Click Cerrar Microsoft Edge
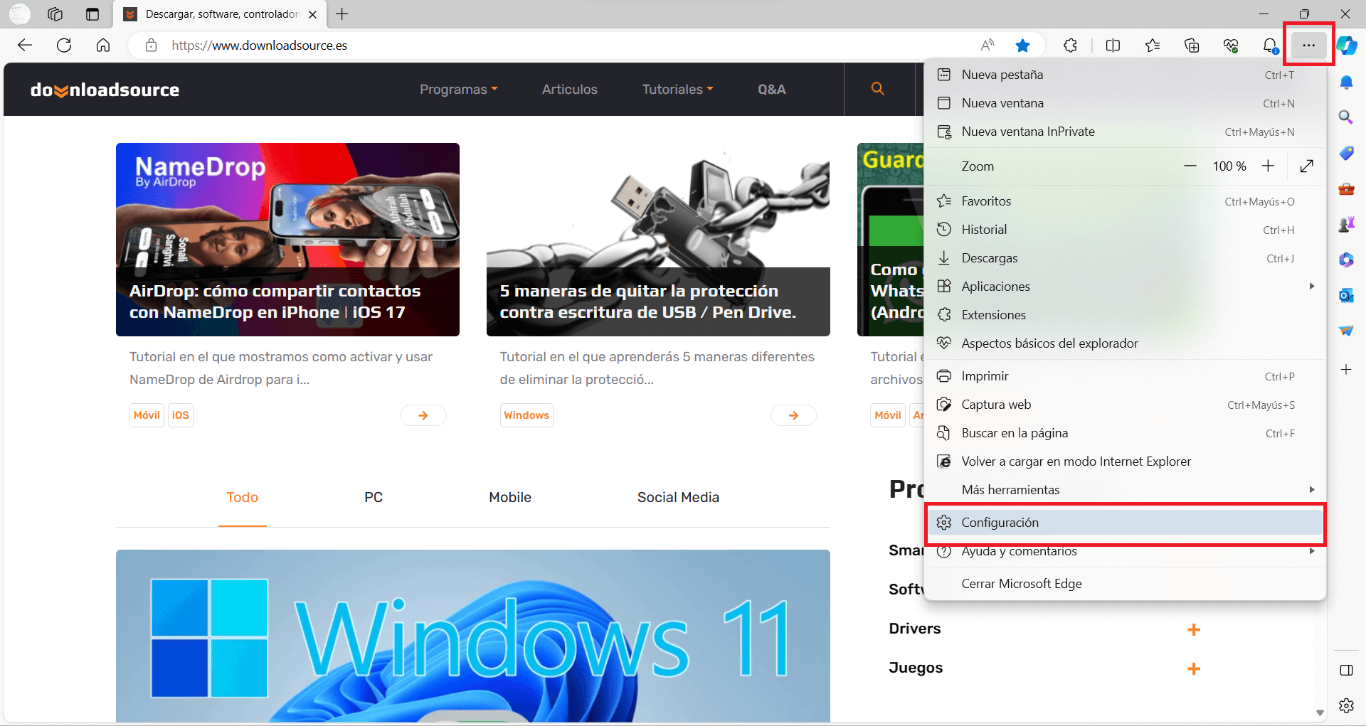Screen dimensions: 1366x726 (x=1125, y=584)
